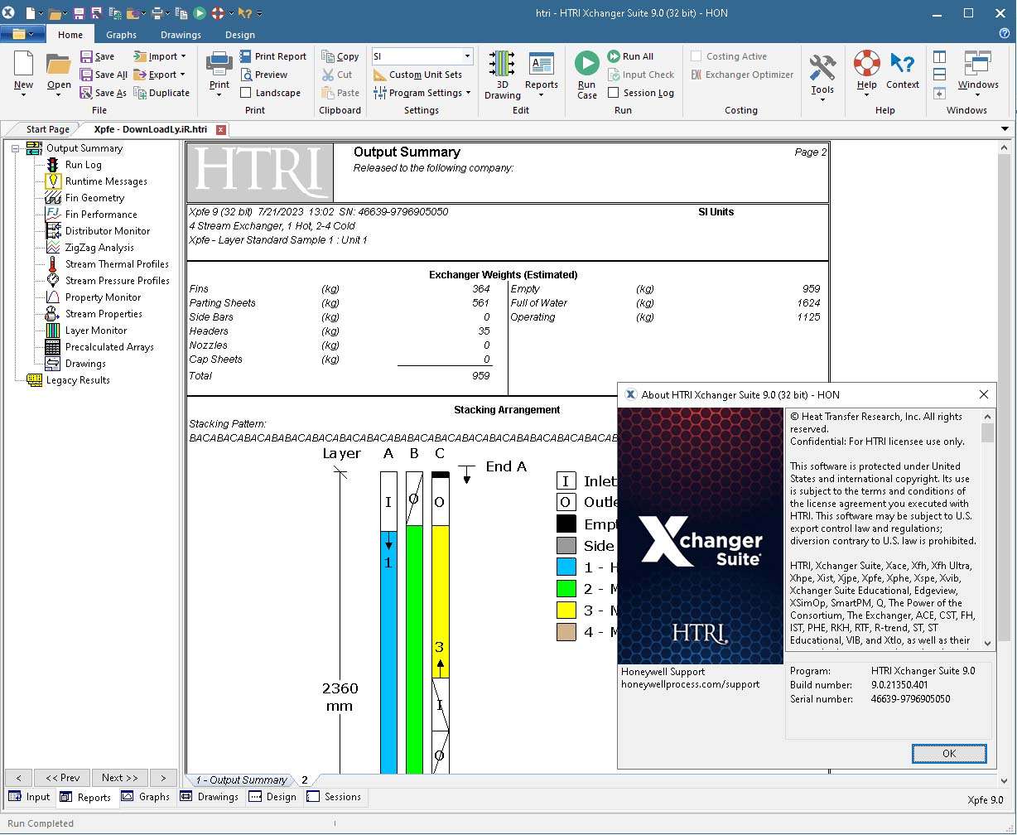Click the Next >> navigation button

(x=119, y=778)
